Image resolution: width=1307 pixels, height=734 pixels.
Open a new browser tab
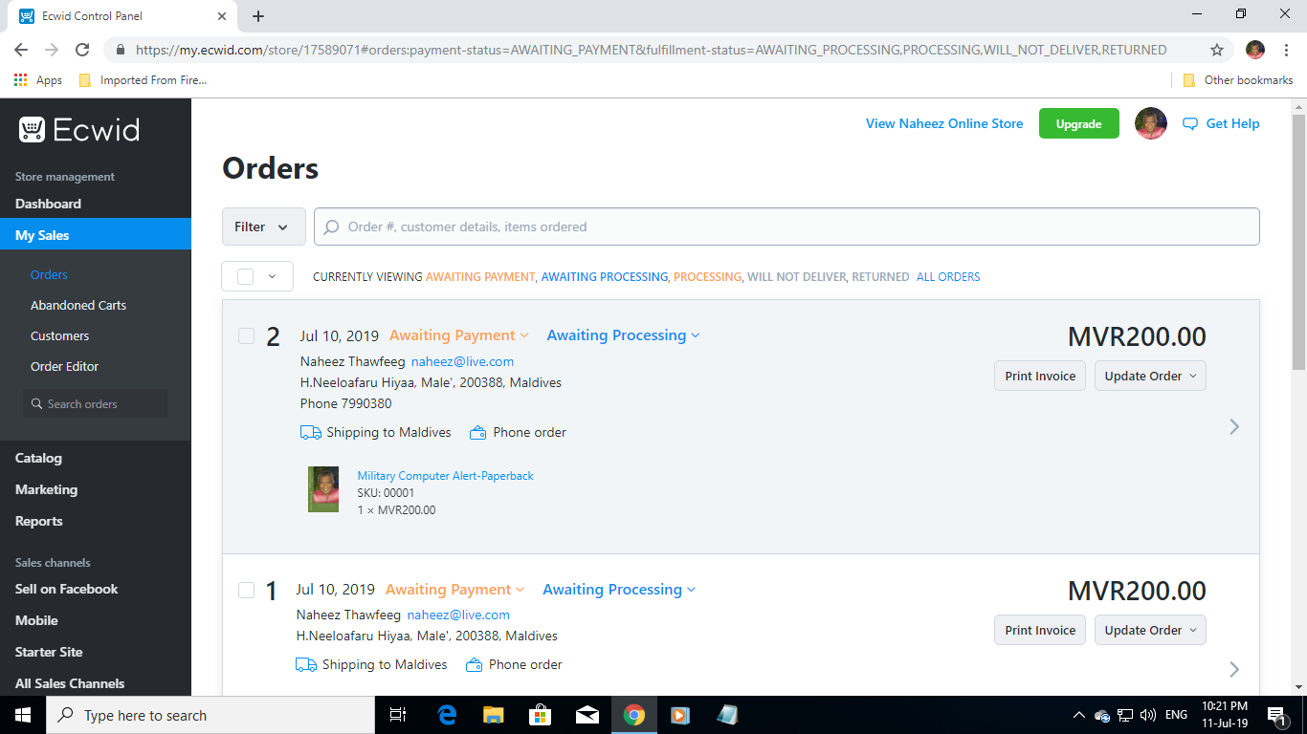click(x=258, y=16)
